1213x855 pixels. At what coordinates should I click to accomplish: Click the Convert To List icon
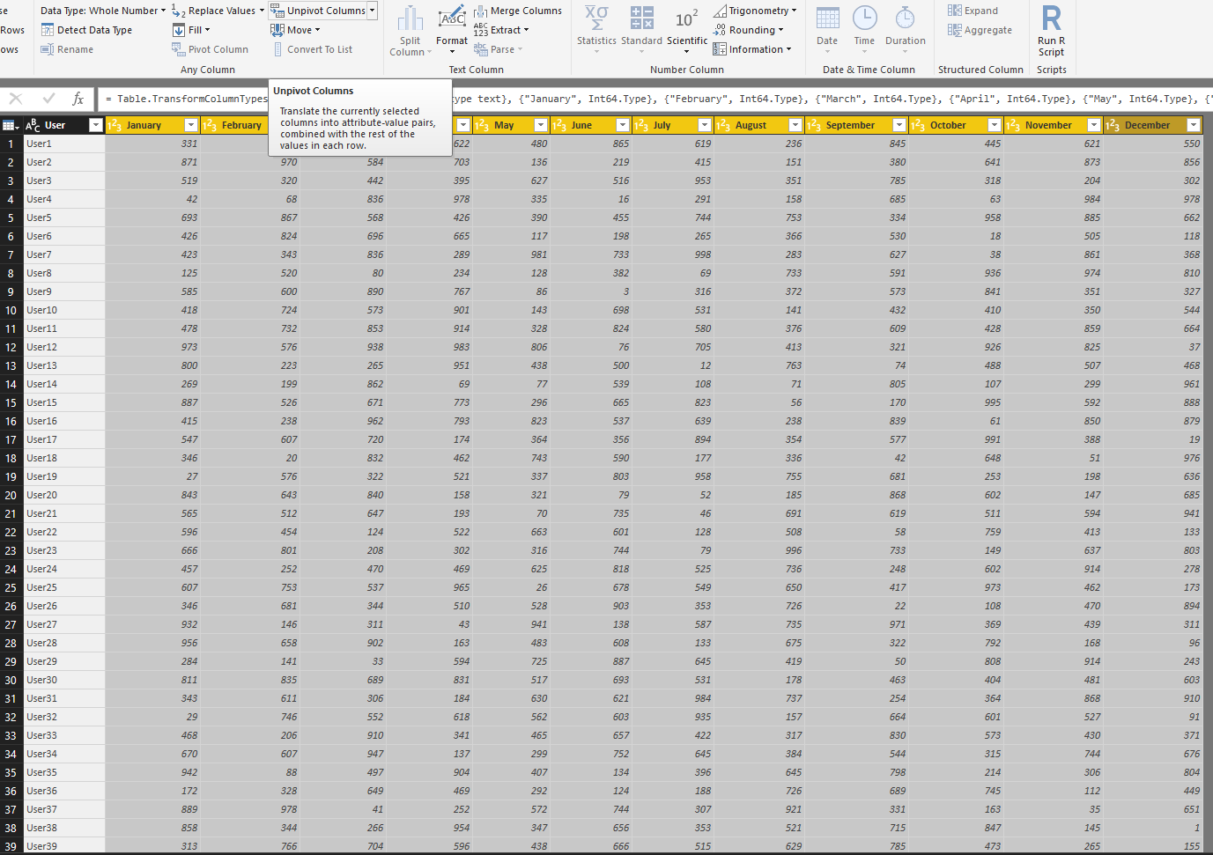pos(278,49)
